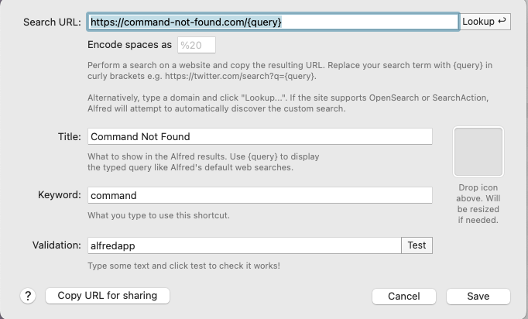Image resolution: width=528 pixels, height=319 pixels.
Task: Cancel the custom search dialog
Action: coord(403,297)
